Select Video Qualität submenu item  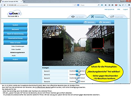16,49
